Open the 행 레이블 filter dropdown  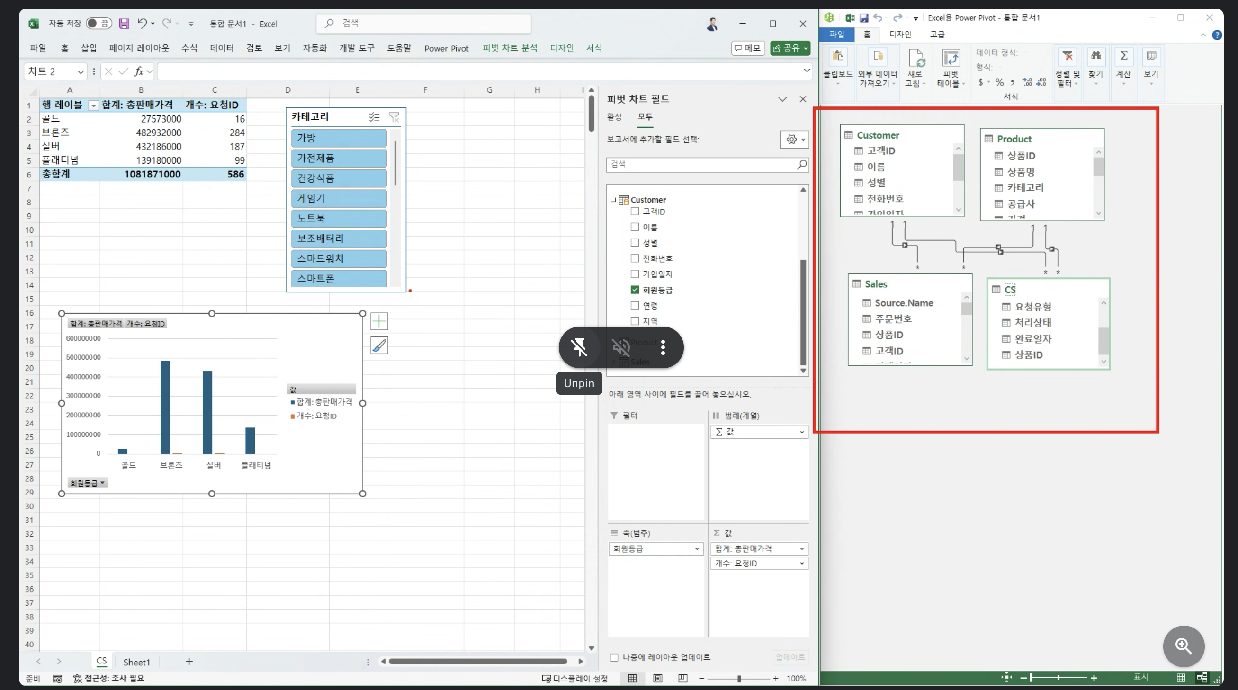(94, 106)
